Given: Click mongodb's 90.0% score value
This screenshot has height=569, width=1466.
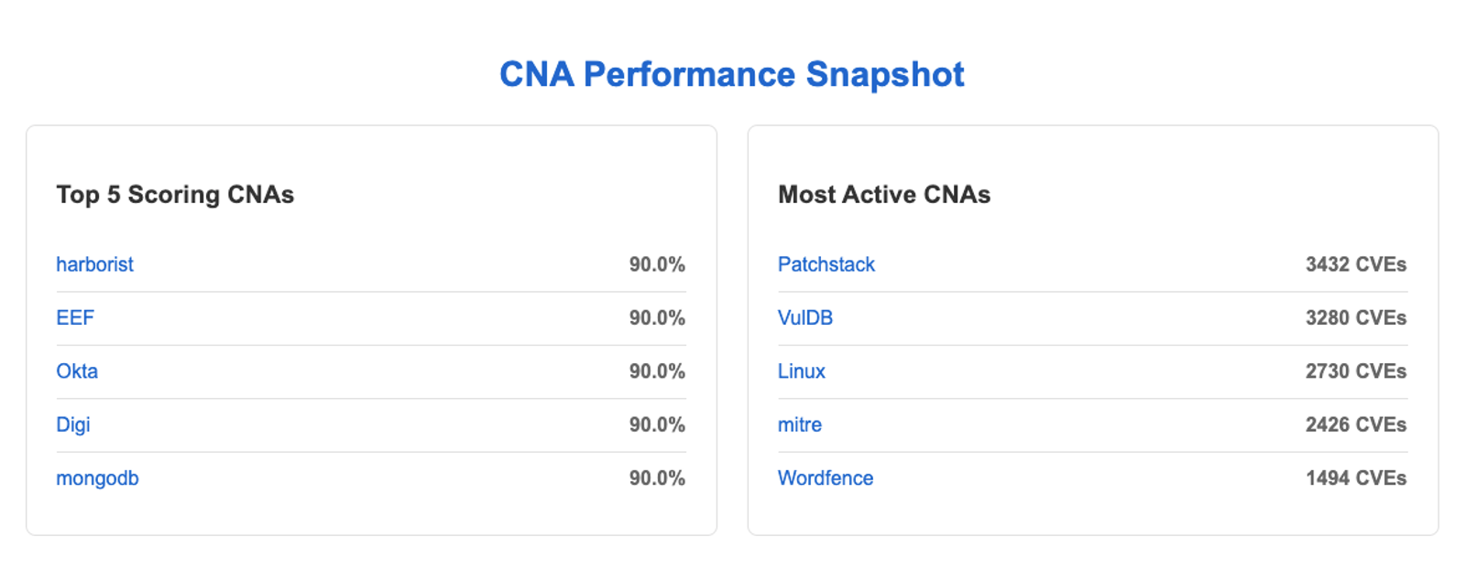Looking at the screenshot, I should click(x=657, y=478).
